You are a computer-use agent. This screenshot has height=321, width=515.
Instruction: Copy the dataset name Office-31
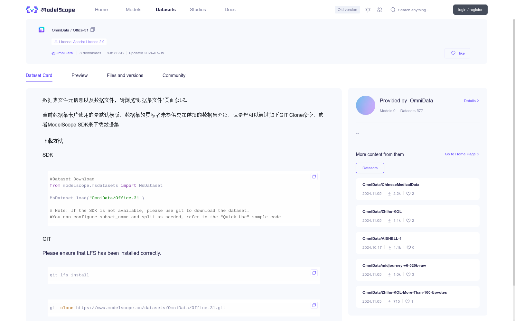(93, 30)
